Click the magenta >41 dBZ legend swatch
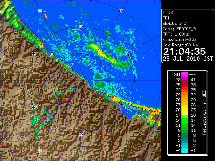Screen dimensions: 215x161 (x=185, y=74)
